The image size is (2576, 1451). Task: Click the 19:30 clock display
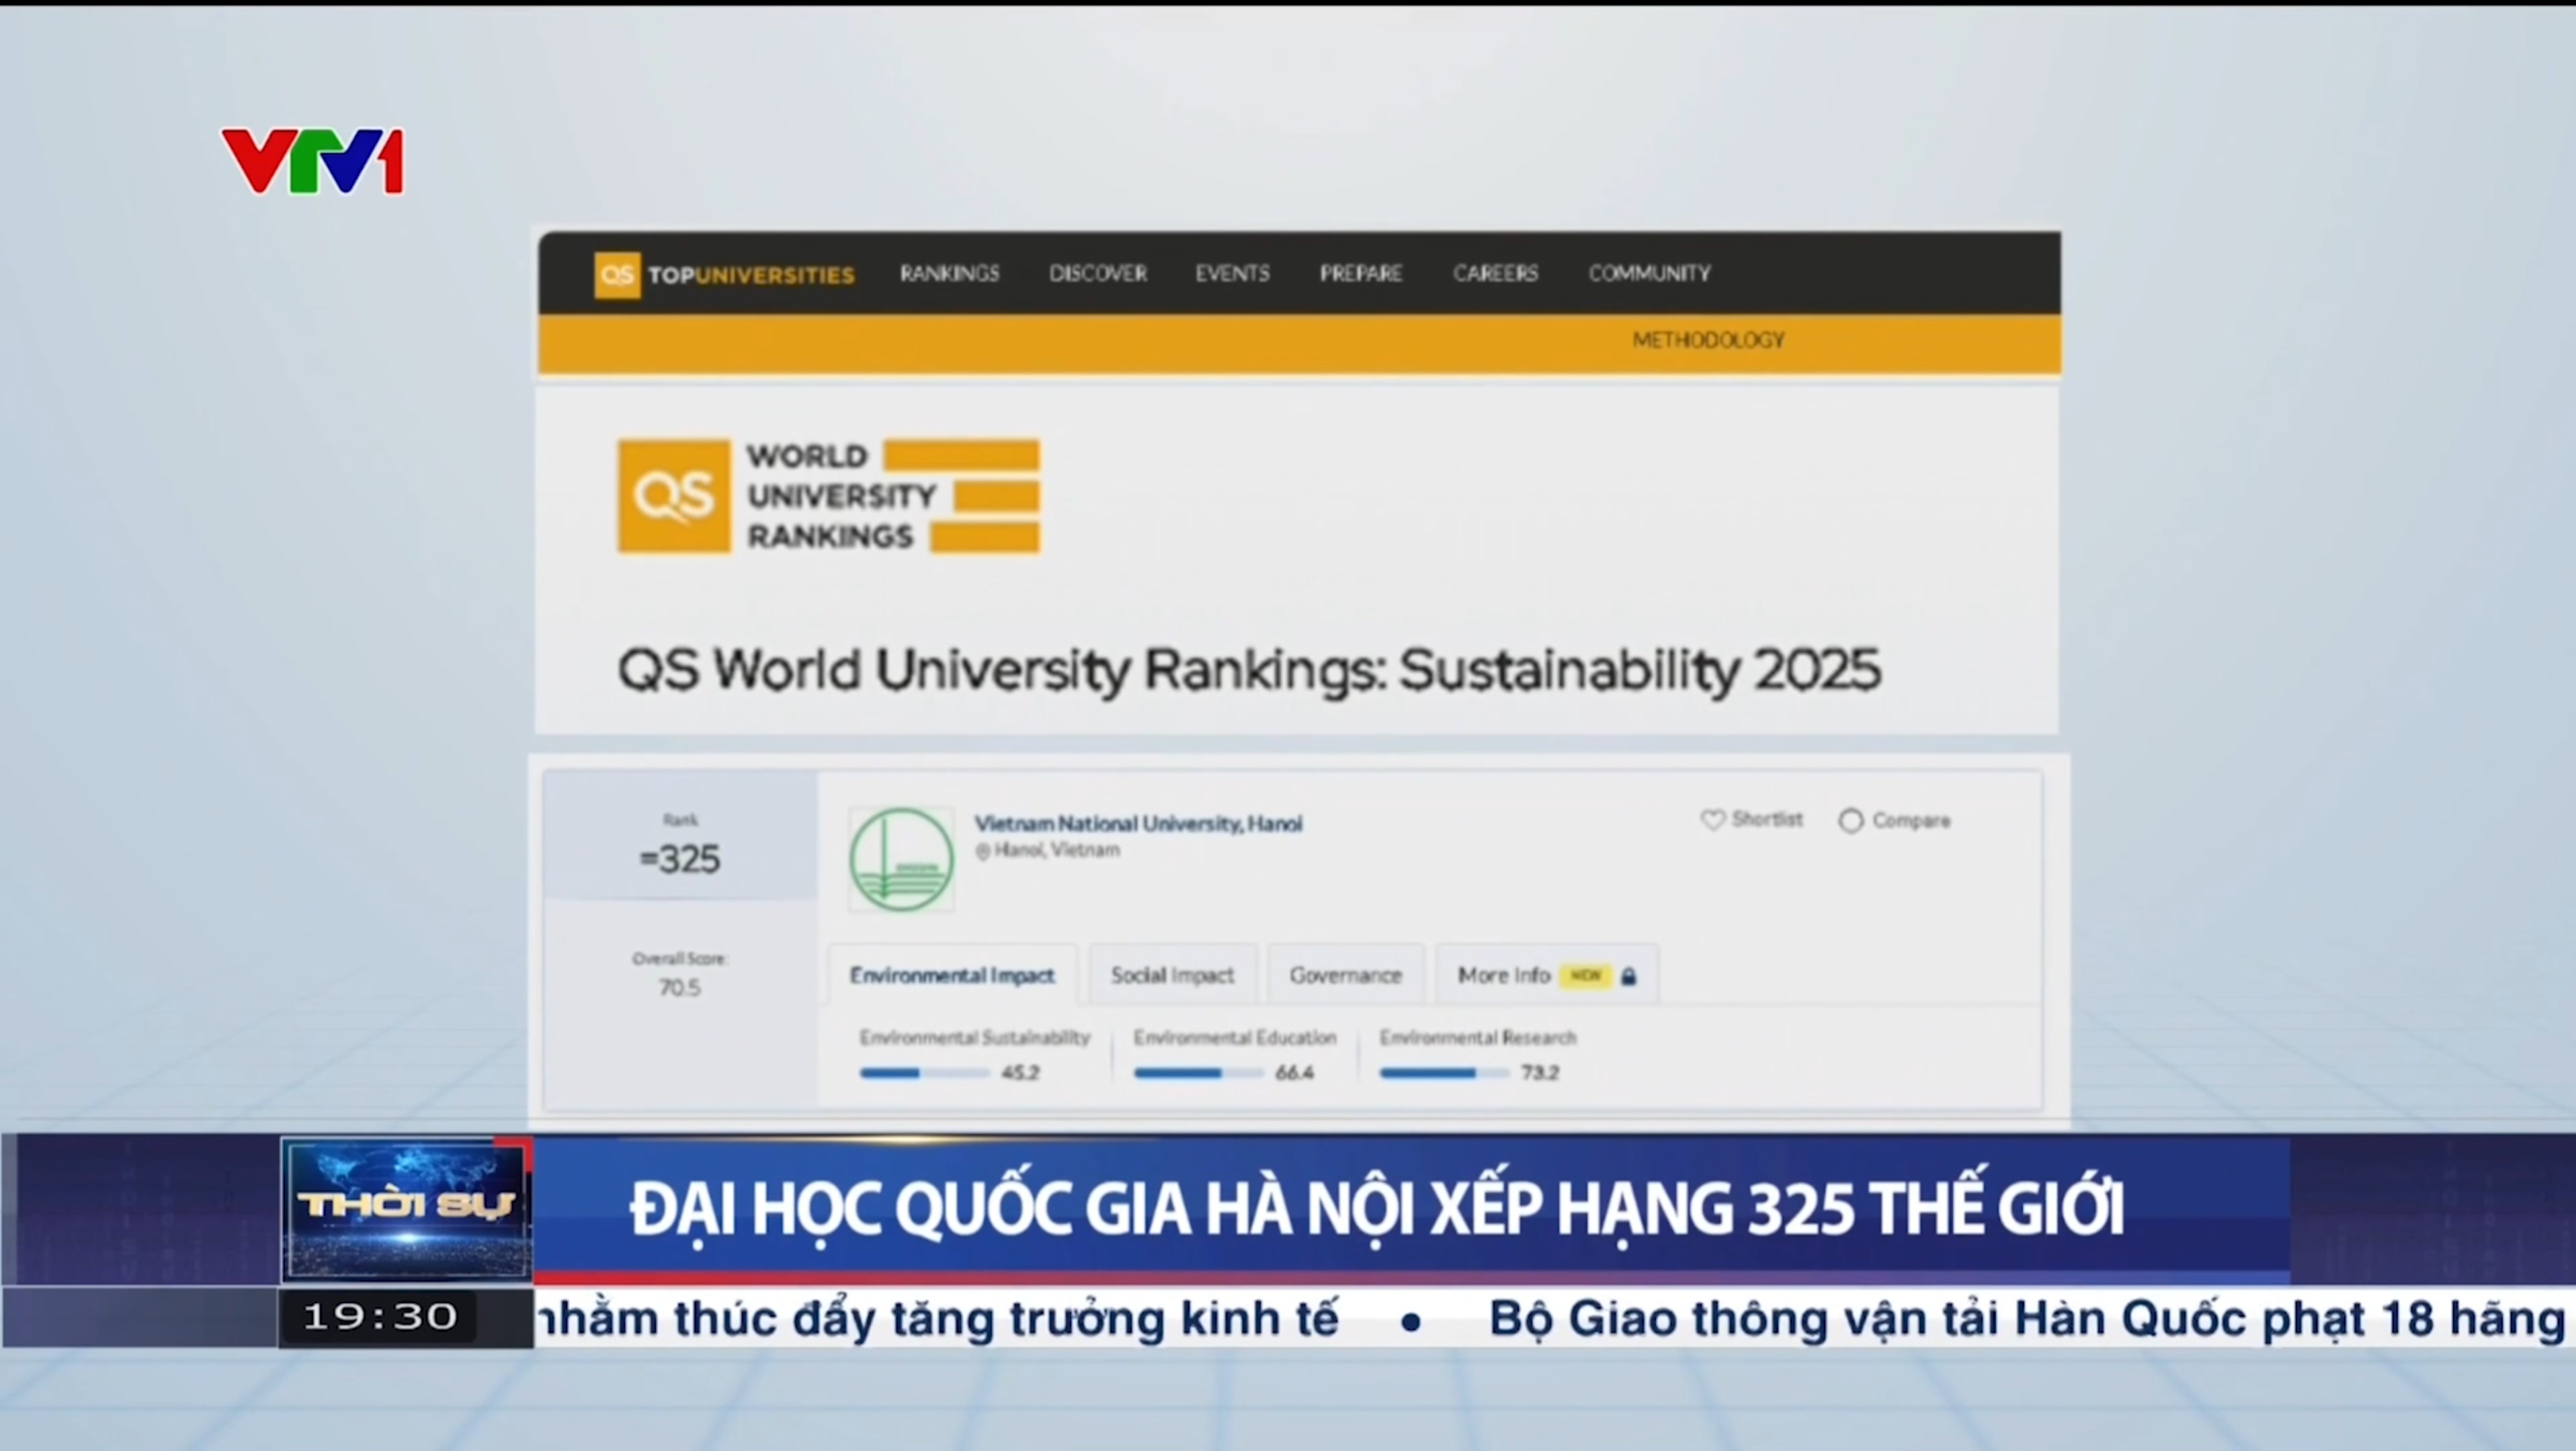[x=380, y=1316]
